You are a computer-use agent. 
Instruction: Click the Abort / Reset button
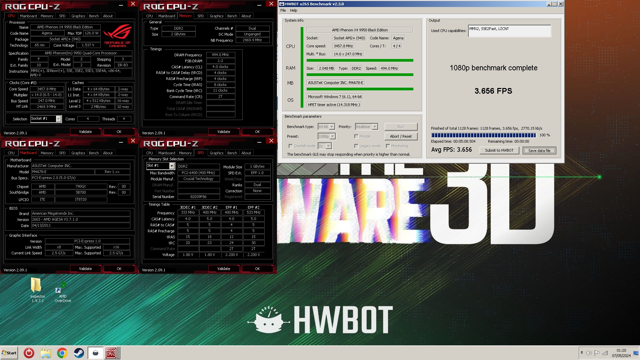401,136
